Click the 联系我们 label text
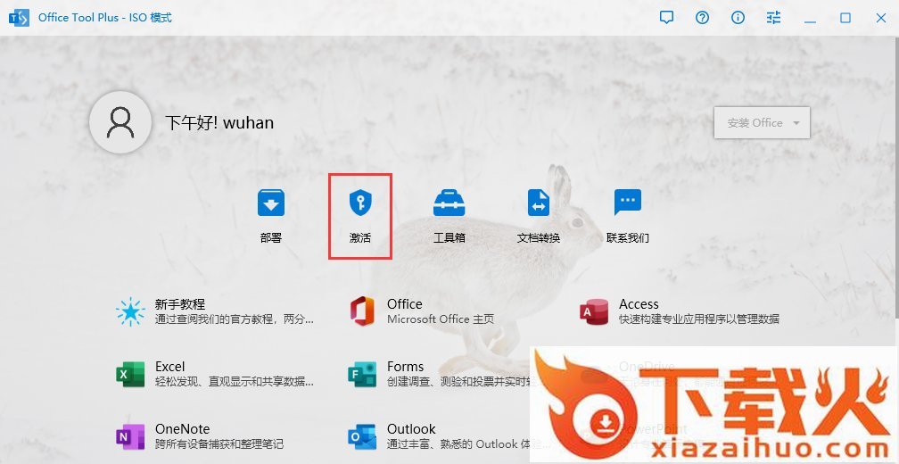The width and height of the screenshot is (899, 464). 628,237
